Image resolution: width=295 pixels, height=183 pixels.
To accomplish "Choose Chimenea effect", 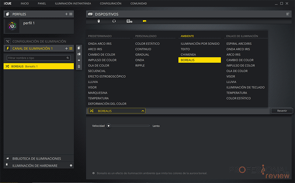I will (188, 54).
